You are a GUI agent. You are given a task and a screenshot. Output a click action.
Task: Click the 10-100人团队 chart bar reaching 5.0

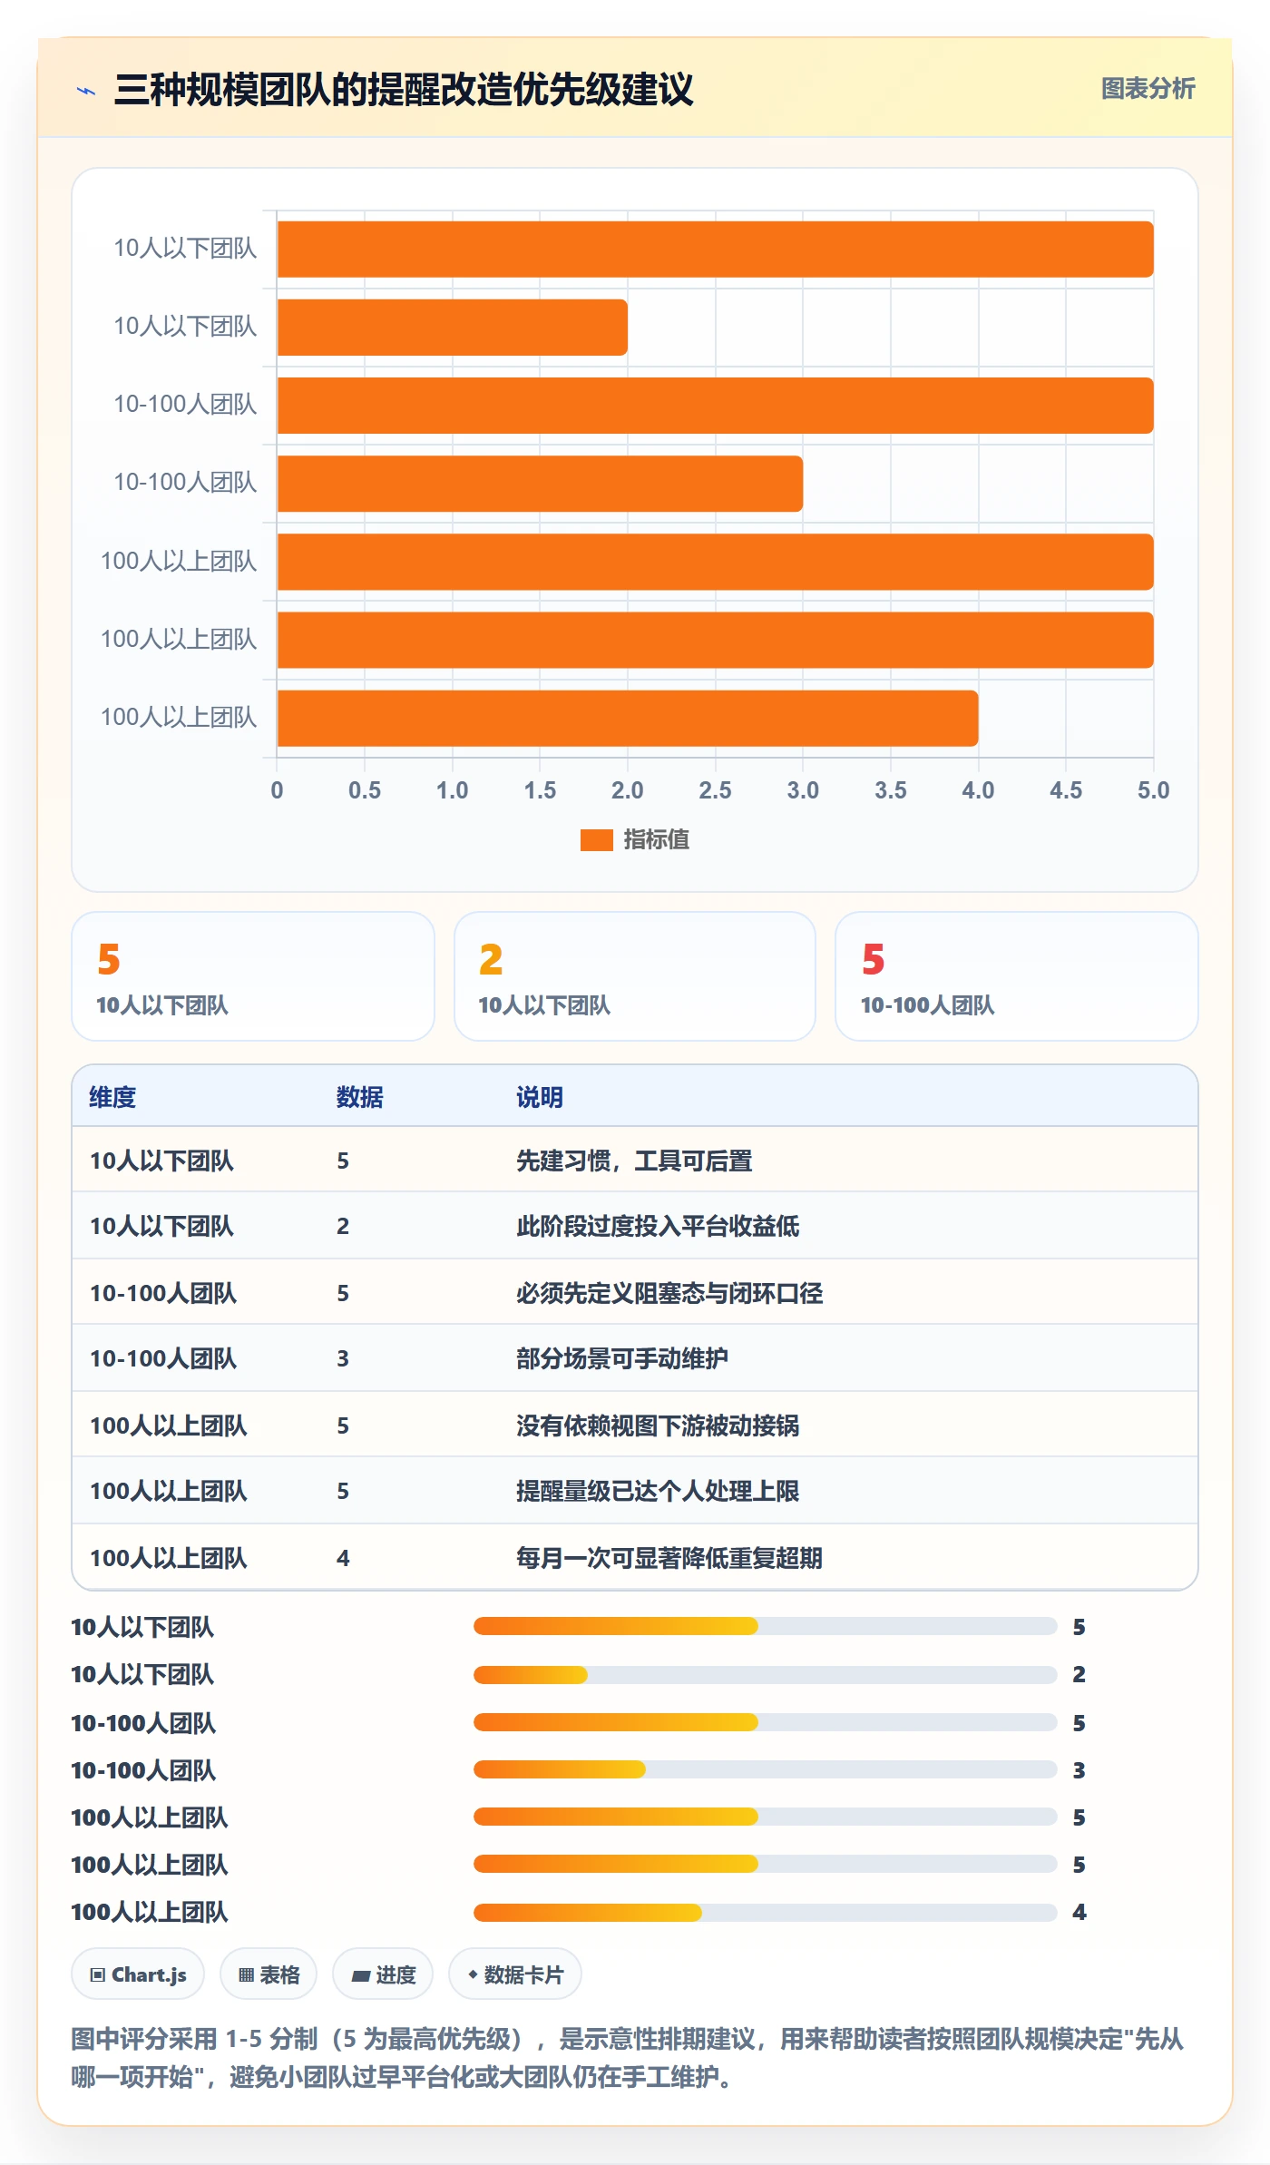[x=716, y=406]
